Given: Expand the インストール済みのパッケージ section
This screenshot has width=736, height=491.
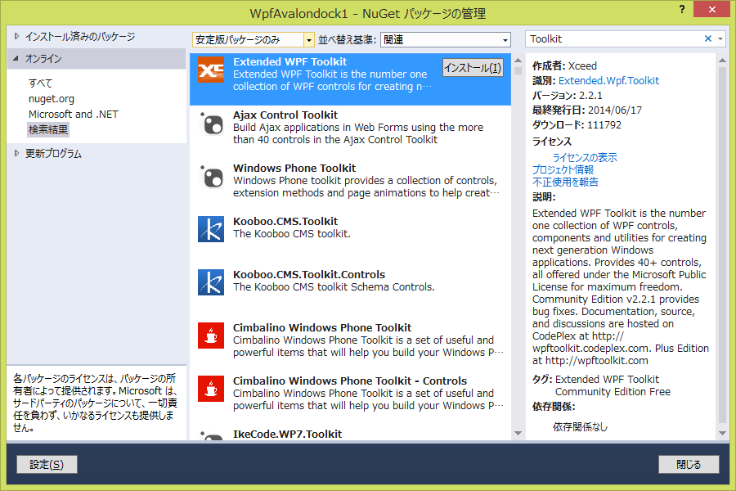Looking at the screenshot, I should coord(16,36).
